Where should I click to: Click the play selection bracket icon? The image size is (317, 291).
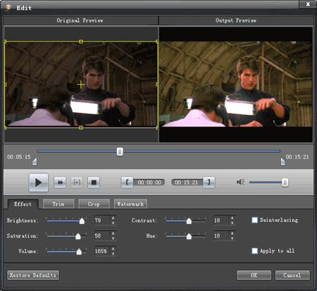point(77,182)
